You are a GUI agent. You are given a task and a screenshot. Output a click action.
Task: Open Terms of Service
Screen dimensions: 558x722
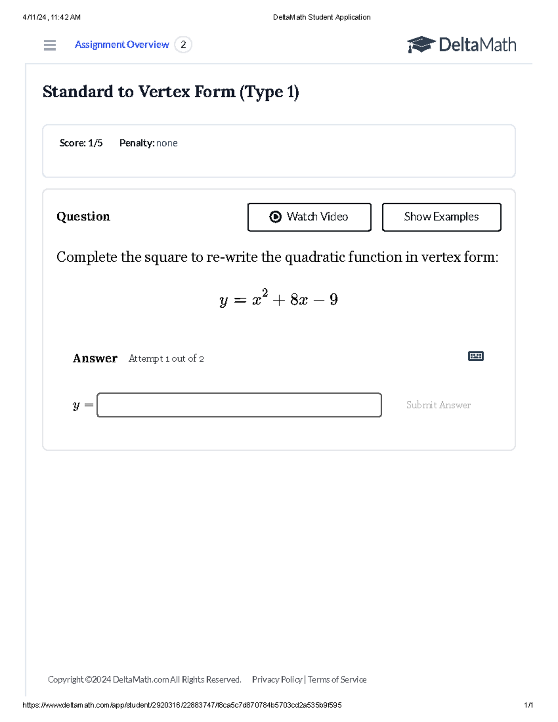[337, 679]
